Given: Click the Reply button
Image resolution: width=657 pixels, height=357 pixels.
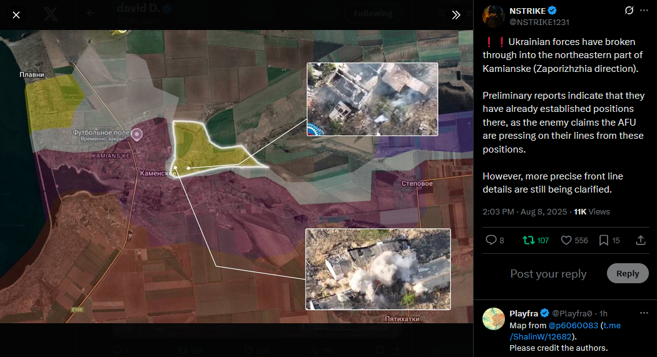Looking at the screenshot, I should (x=627, y=273).
